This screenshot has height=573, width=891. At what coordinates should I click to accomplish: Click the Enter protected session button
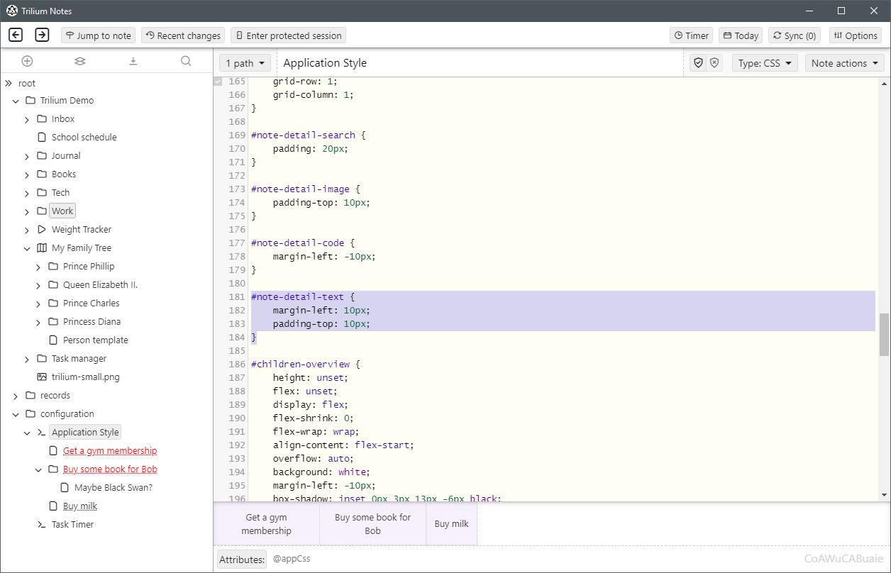(x=289, y=35)
